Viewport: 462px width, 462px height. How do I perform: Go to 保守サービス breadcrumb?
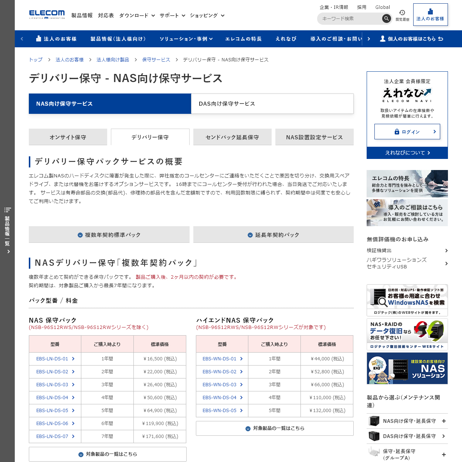156,60
